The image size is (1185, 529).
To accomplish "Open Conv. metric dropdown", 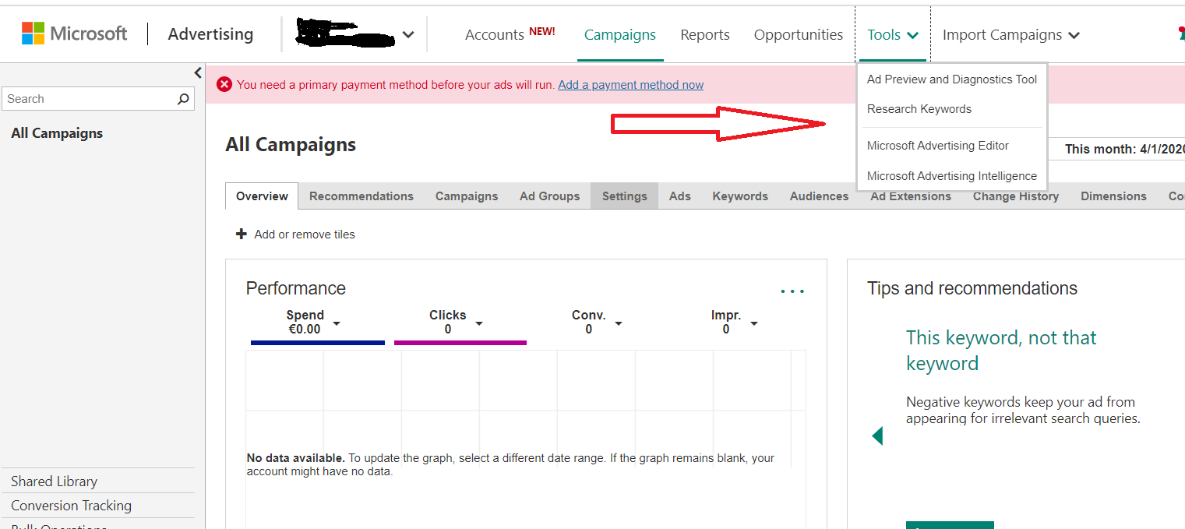I will pyautogui.click(x=619, y=323).
